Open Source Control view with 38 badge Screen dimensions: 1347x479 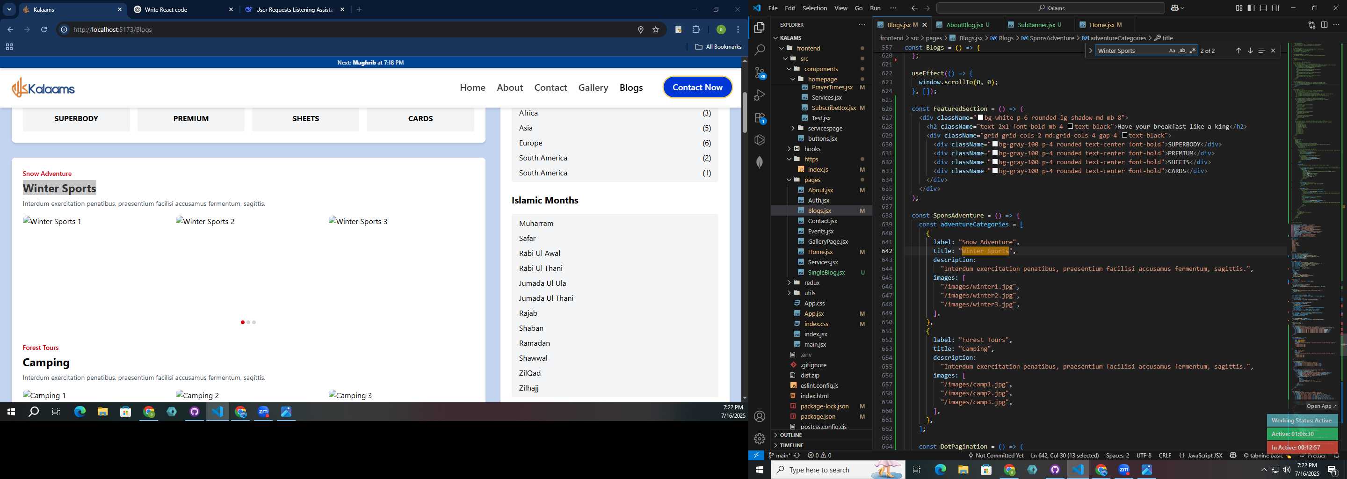[760, 73]
